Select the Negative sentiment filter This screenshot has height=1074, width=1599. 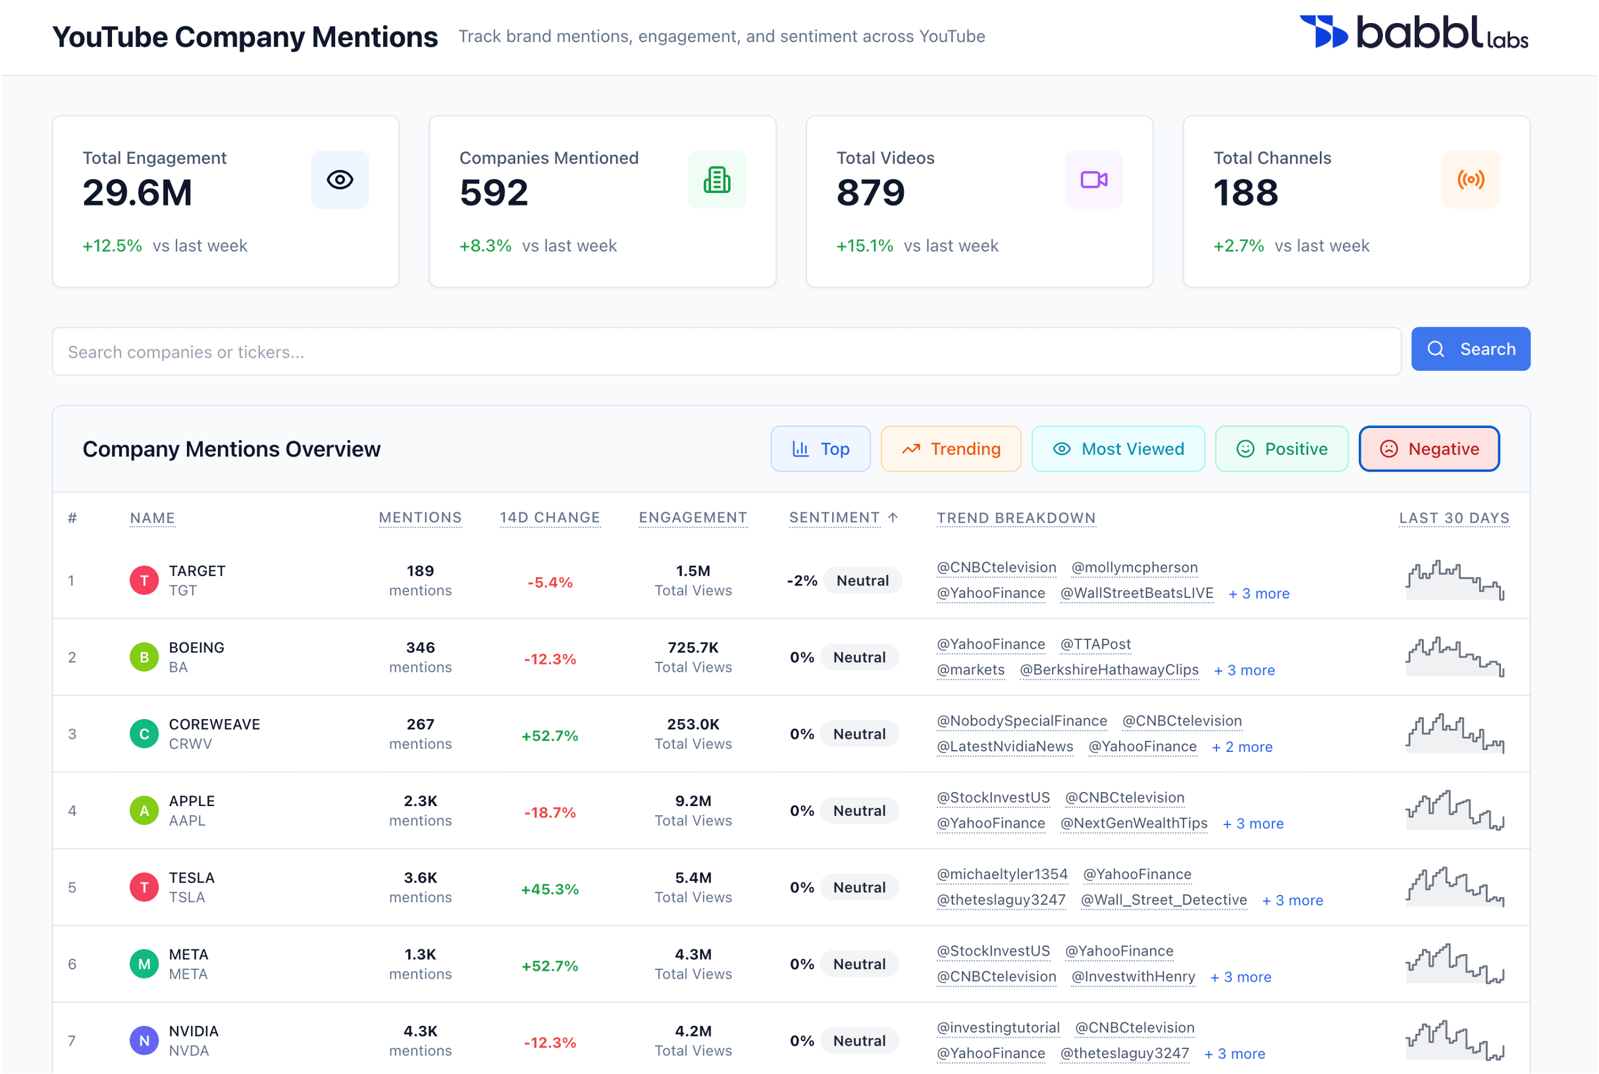pyautogui.click(x=1429, y=448)
